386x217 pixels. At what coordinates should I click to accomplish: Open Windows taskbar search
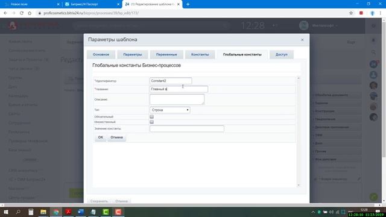(18, 212)
